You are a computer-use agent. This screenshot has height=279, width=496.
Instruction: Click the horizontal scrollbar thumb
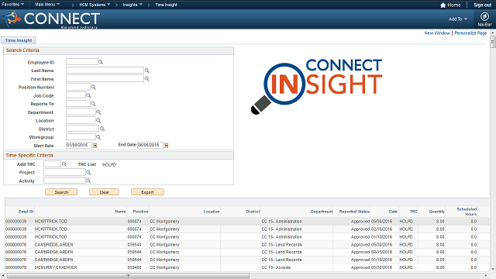coord(128,276)
